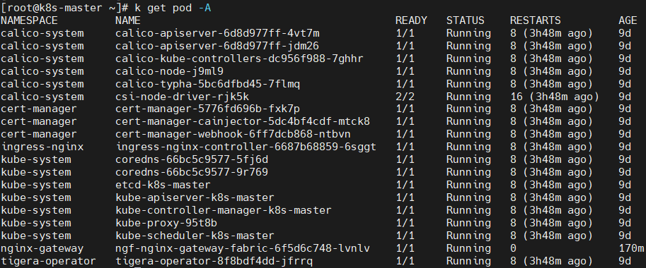Click the STATUS column header
Viewport: 646px width, 268px height.
click(465, 20)
